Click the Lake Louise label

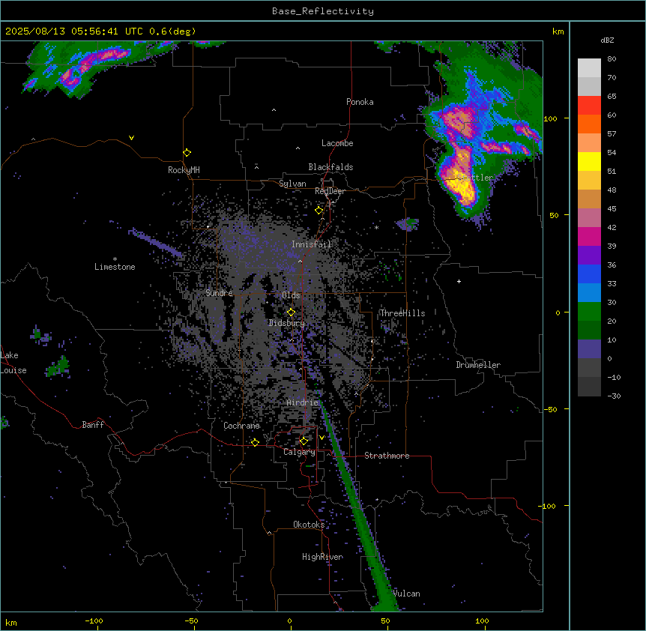click(13, 363)
